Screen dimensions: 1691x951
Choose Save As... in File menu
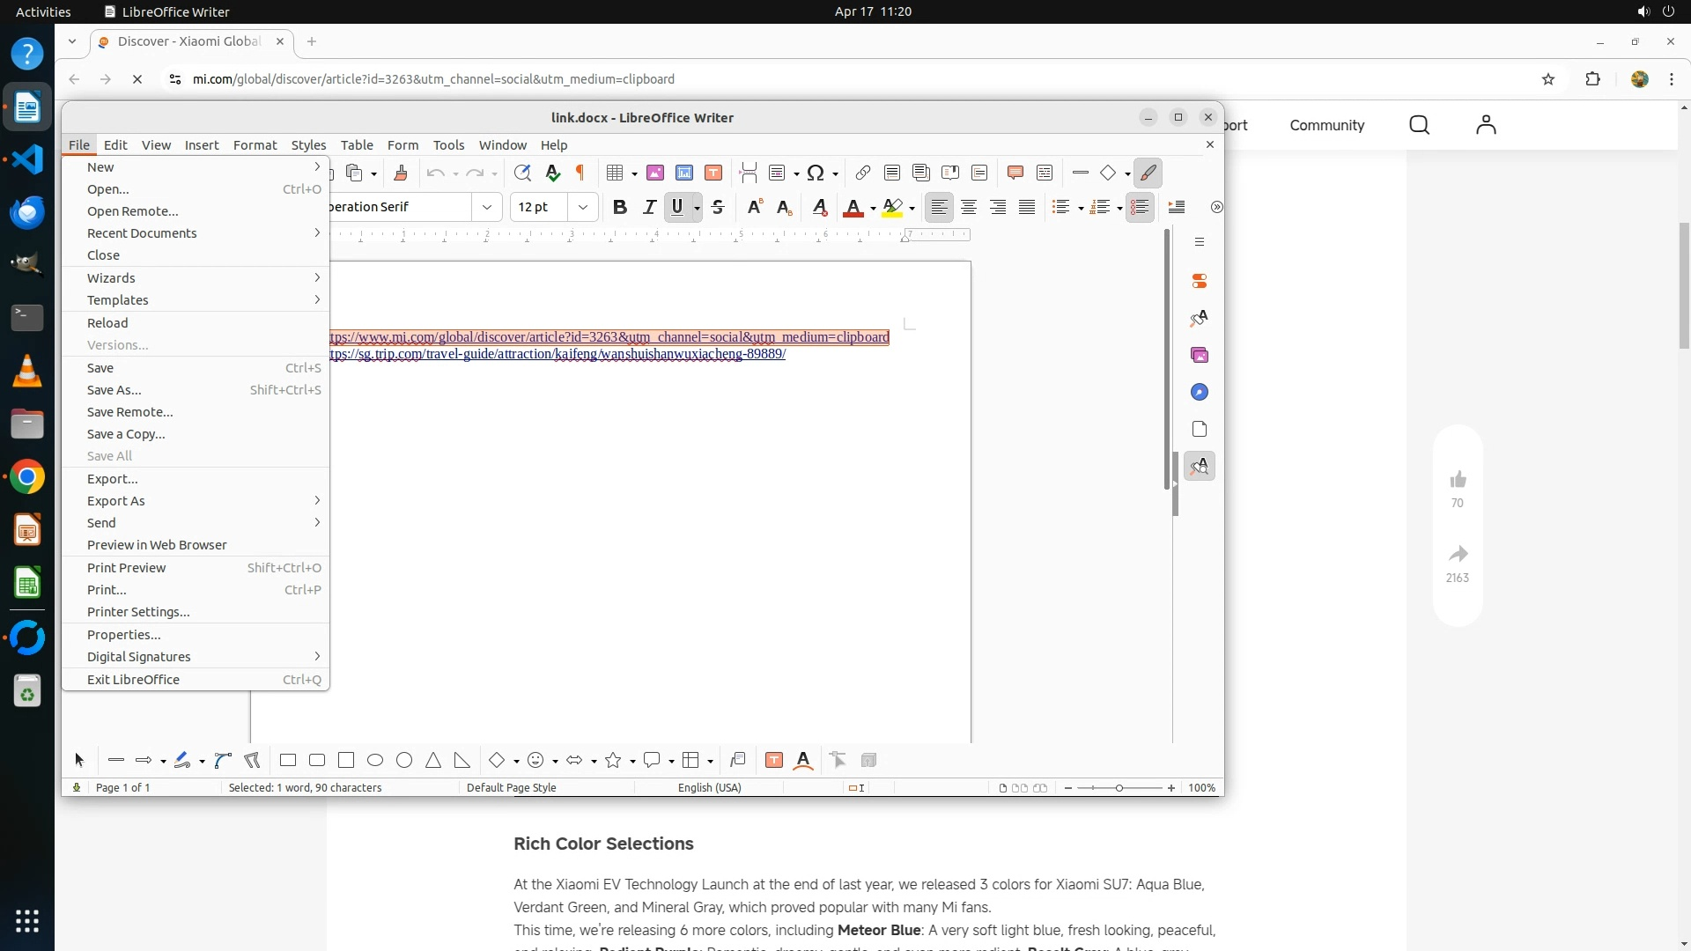[114, 390]
